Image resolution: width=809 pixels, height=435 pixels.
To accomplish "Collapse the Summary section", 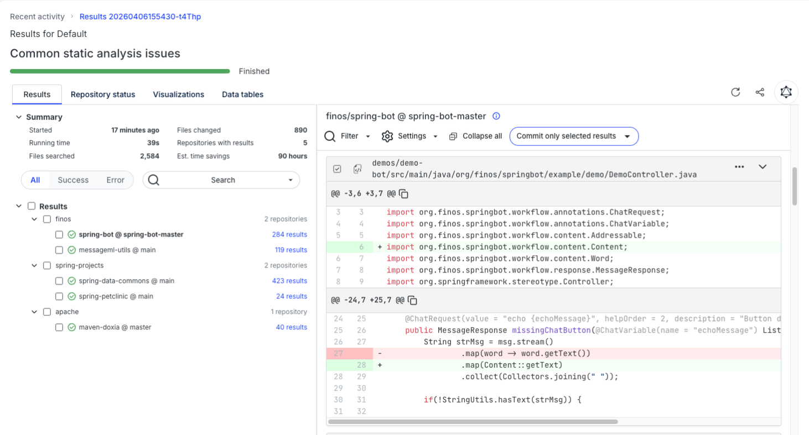I will coord(19,117).
